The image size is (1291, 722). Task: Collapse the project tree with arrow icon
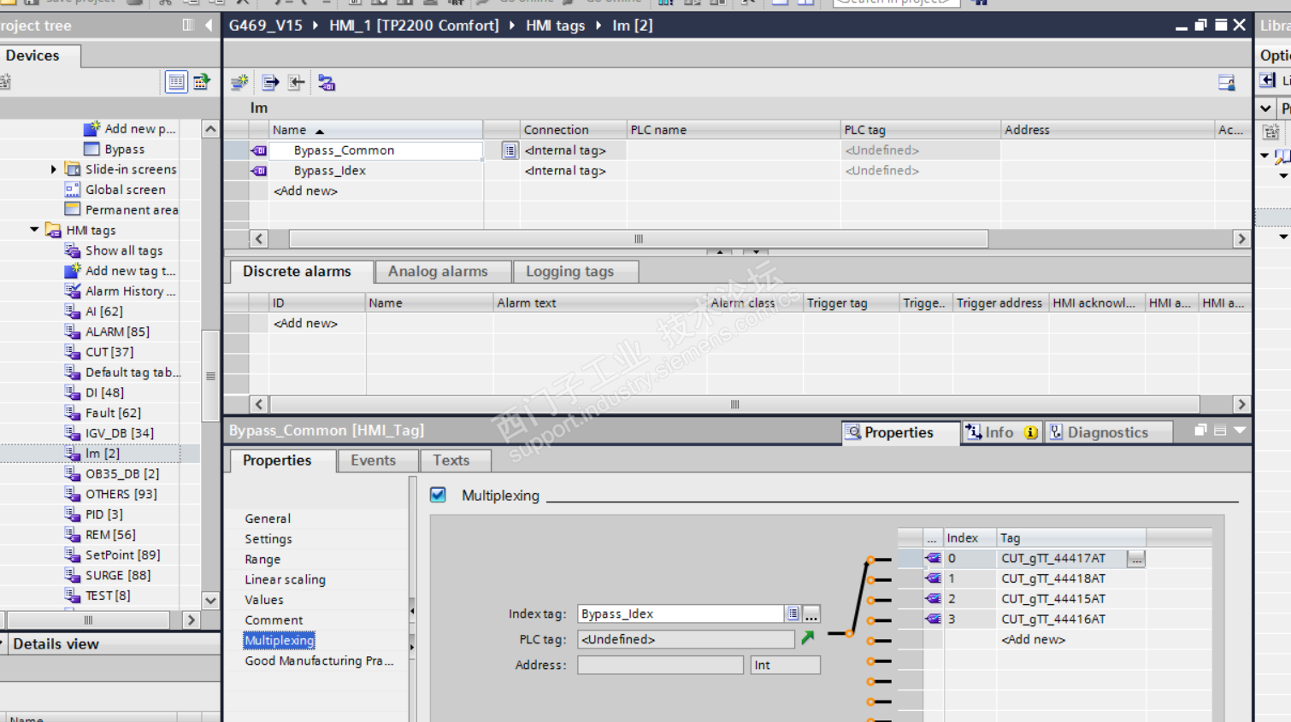tap(208, 26)
